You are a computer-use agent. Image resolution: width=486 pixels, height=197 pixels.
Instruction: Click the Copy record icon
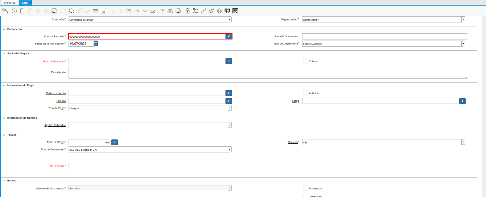coord(30,11)
